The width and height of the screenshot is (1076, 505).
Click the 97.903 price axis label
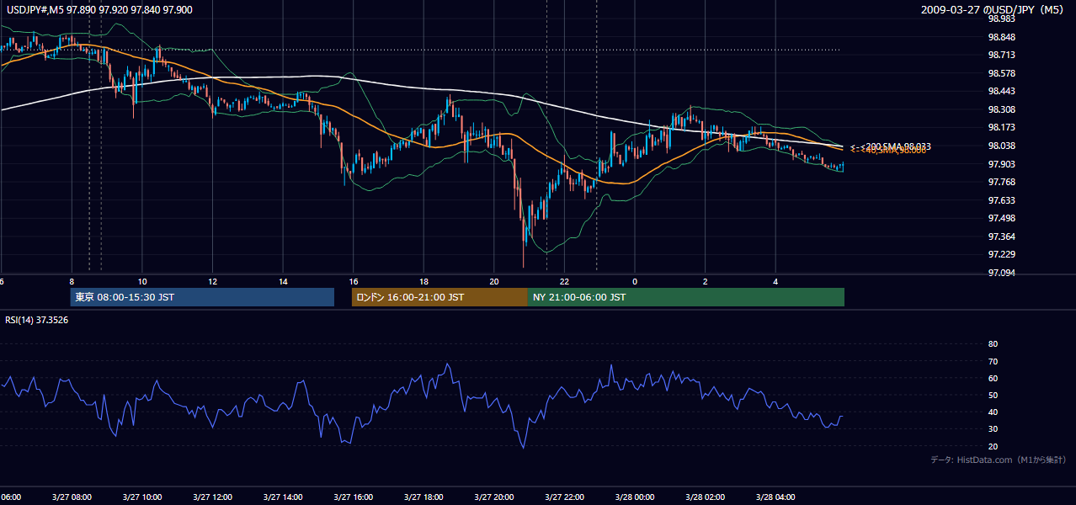coord(1001,164)
